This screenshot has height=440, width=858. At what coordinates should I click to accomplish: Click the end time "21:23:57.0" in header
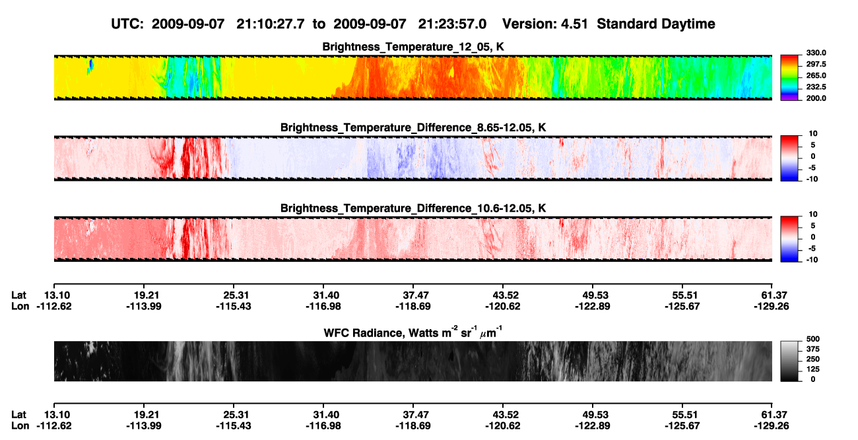tap(453, 24)
